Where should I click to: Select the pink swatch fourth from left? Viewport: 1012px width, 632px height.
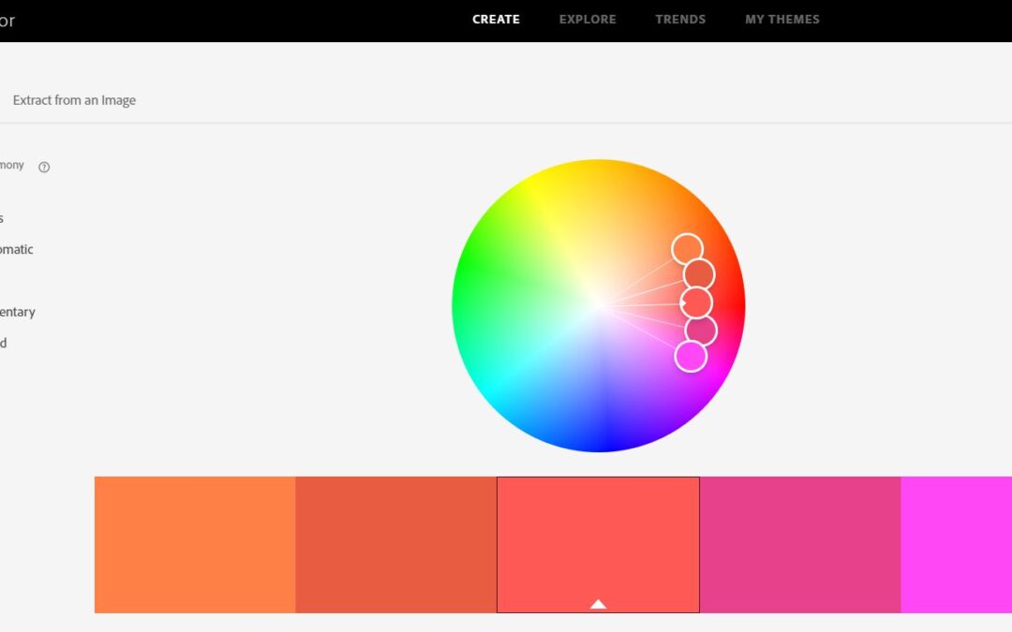click(x=798, y=543)
